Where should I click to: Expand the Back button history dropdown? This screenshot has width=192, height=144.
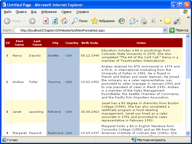24,21
